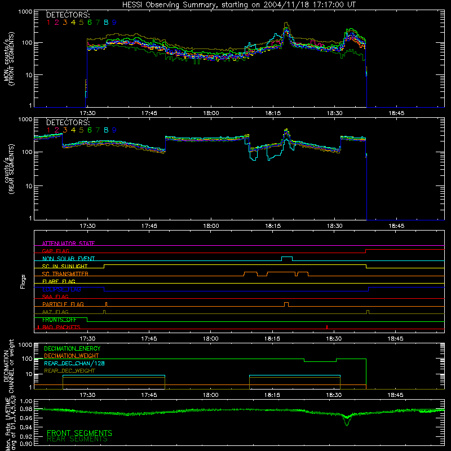Viewport: 451px width, 451px height.
Task: Select red detector 1 in front segments legend
Action: (x=48, y=23)
